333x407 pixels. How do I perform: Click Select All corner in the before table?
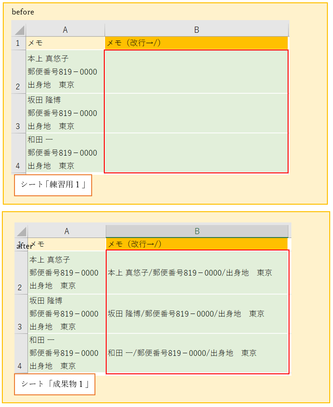(x=19, y=30)
